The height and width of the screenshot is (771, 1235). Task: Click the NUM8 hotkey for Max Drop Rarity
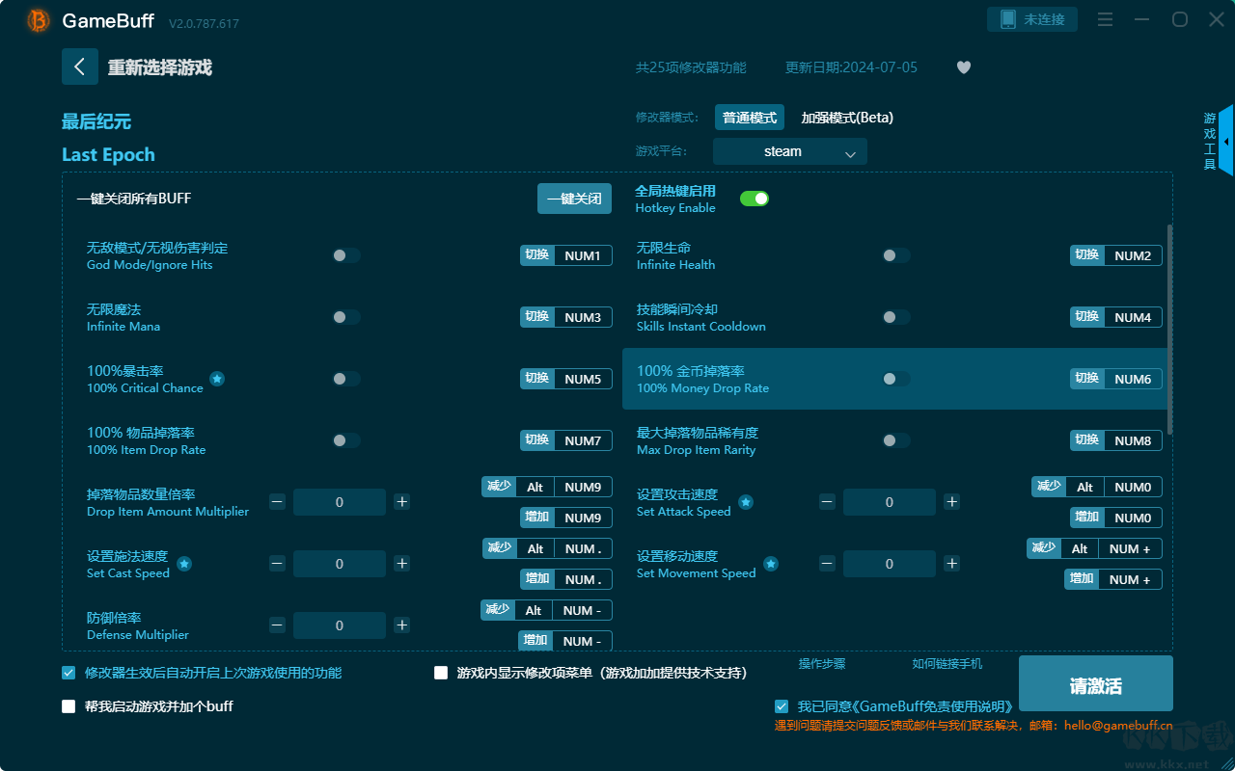(x=1133, y=440)
